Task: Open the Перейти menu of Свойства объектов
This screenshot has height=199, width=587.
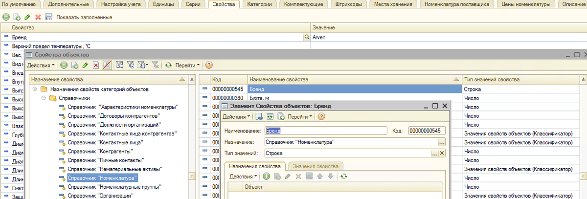Action: (187, 65)
